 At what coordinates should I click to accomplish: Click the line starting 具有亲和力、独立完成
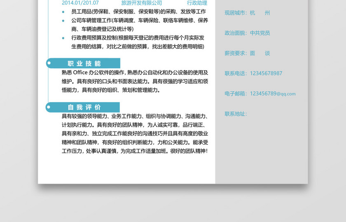pos(135,134)
